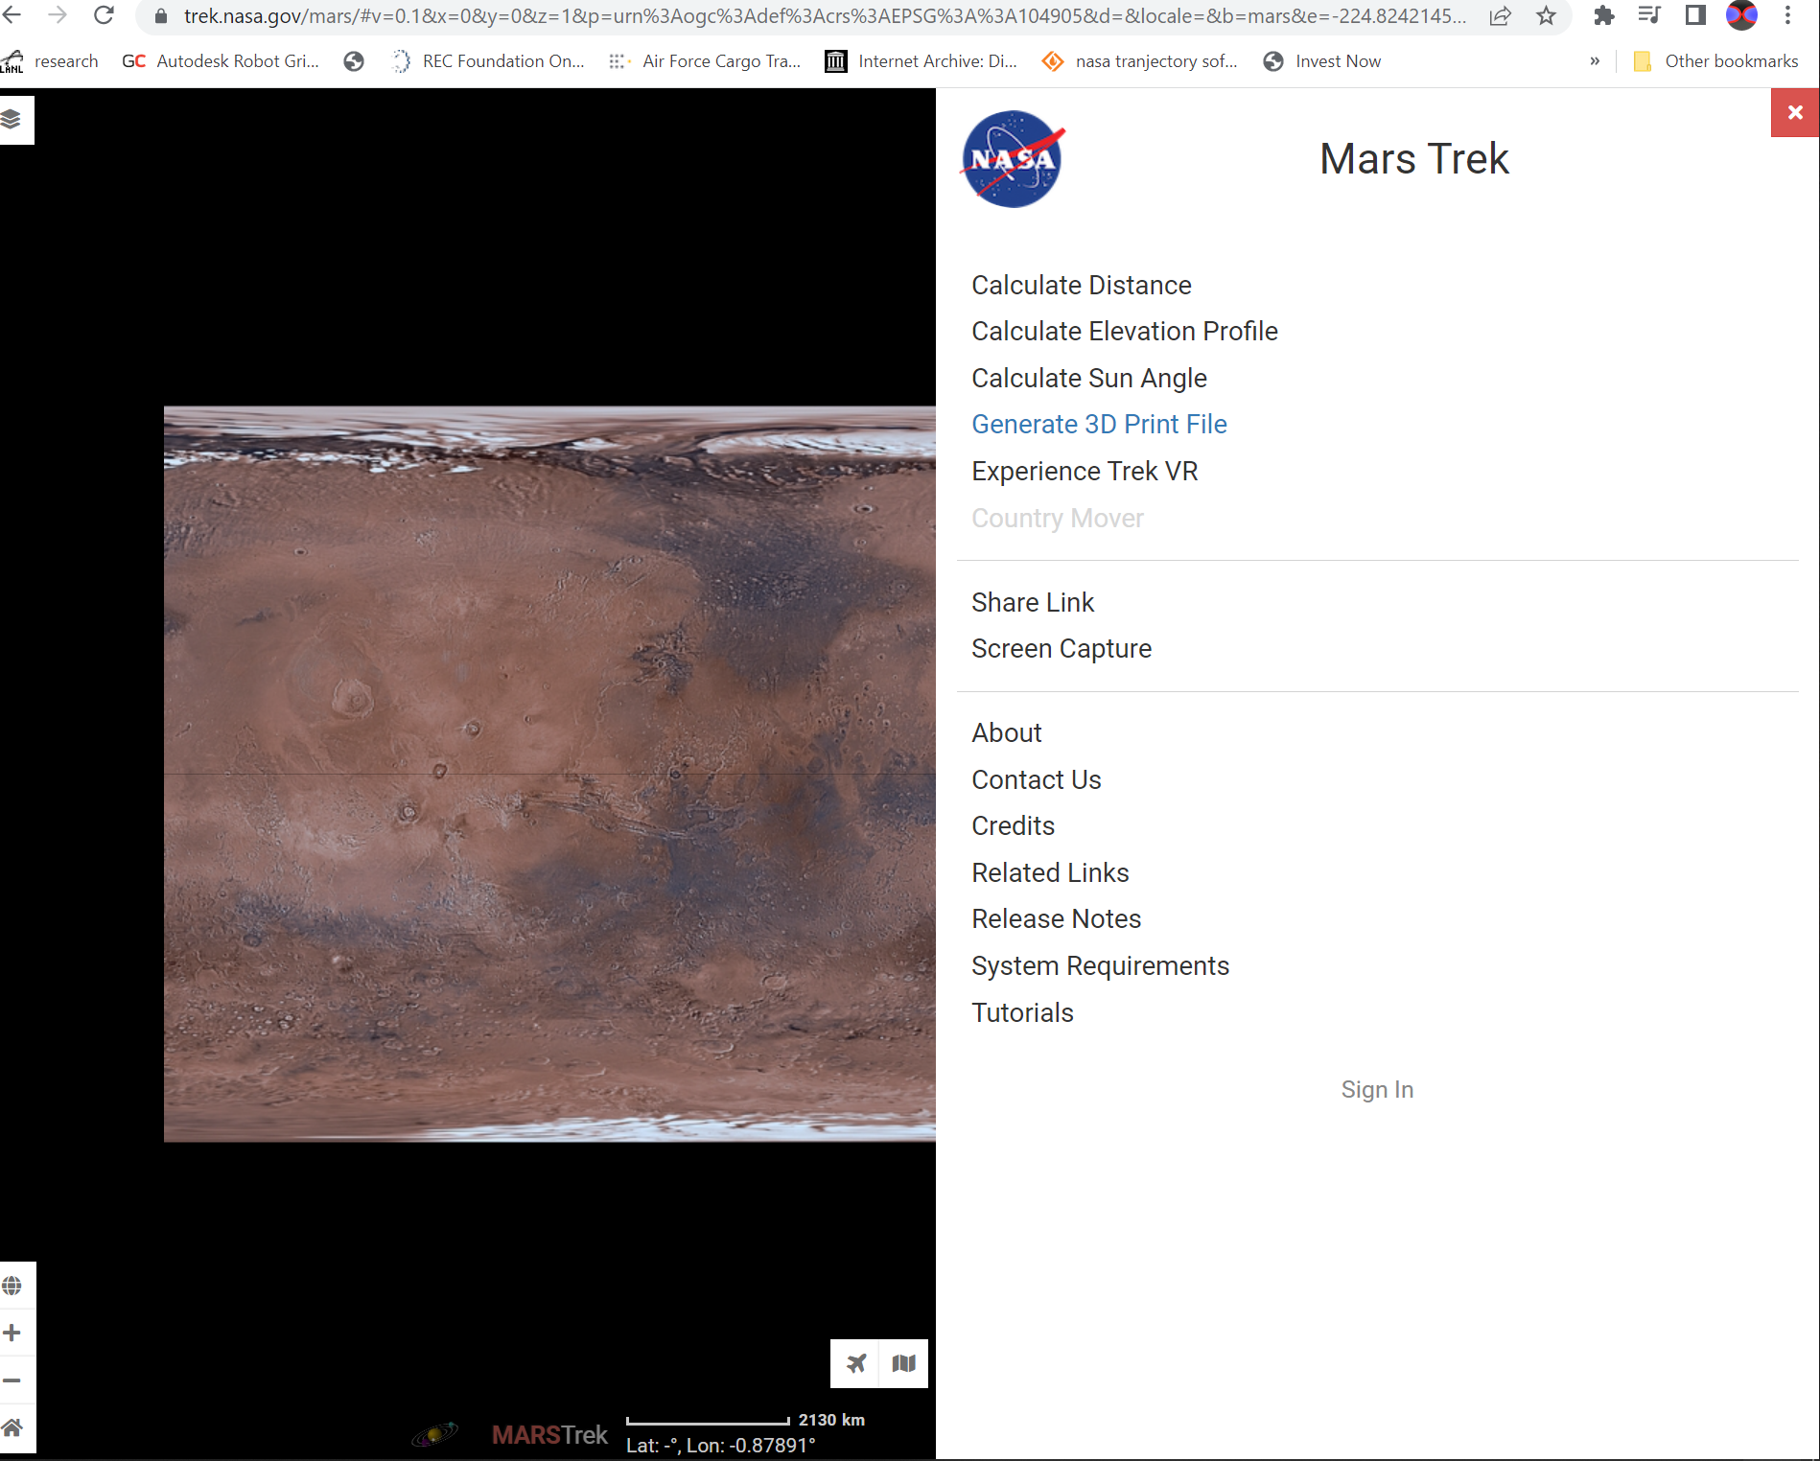This screenshot has height=1461, width=1820.
Task: Click Olympus Mons on the Mars map
Action: click(351, 697)
